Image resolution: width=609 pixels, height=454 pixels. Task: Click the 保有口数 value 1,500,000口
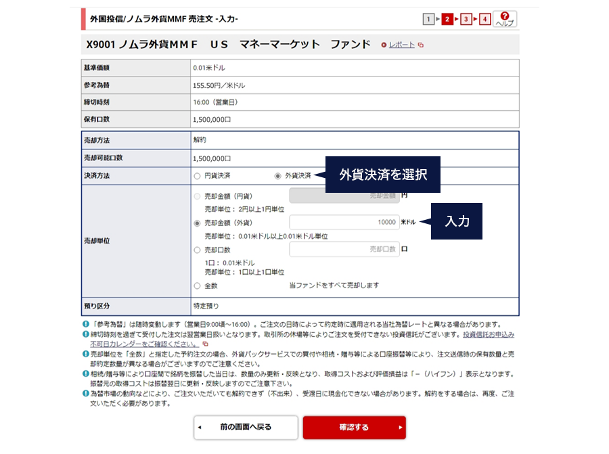coord(212,120)
